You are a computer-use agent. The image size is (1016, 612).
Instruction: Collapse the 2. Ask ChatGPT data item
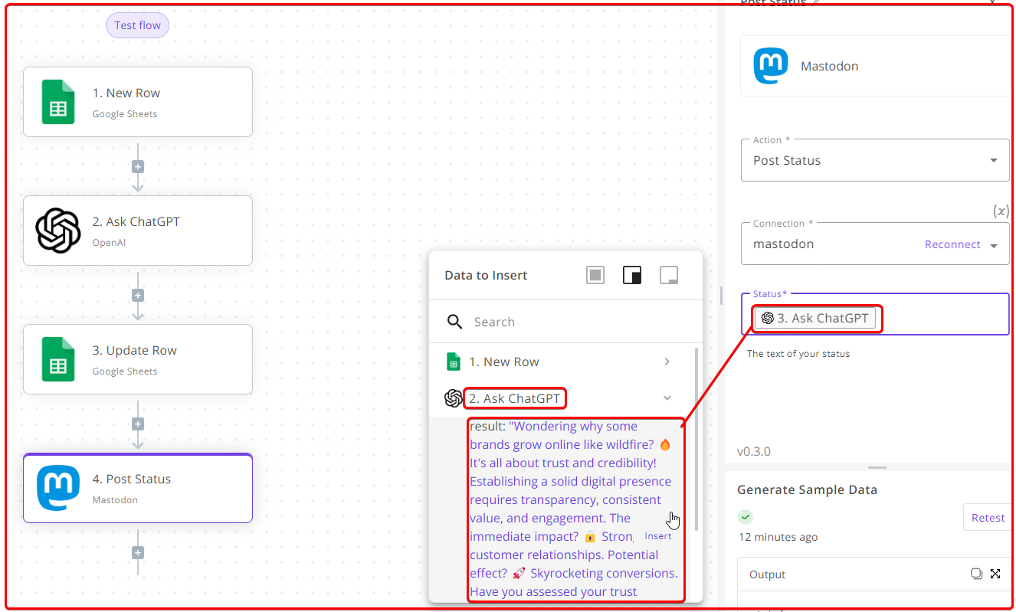point(667,398)
